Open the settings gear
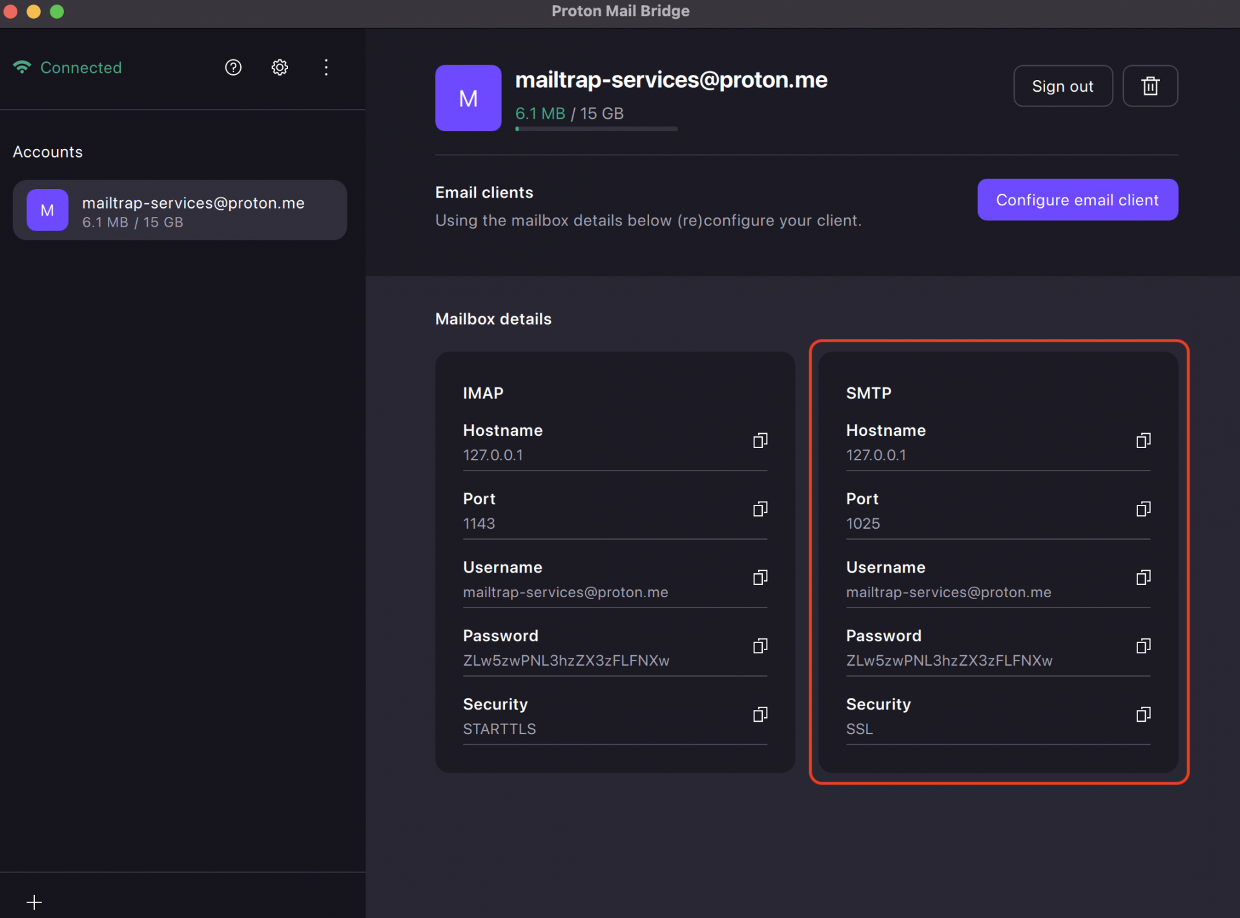Image resolution: width=1240 pixels, height=918 pixels. (x=280, y=68)
